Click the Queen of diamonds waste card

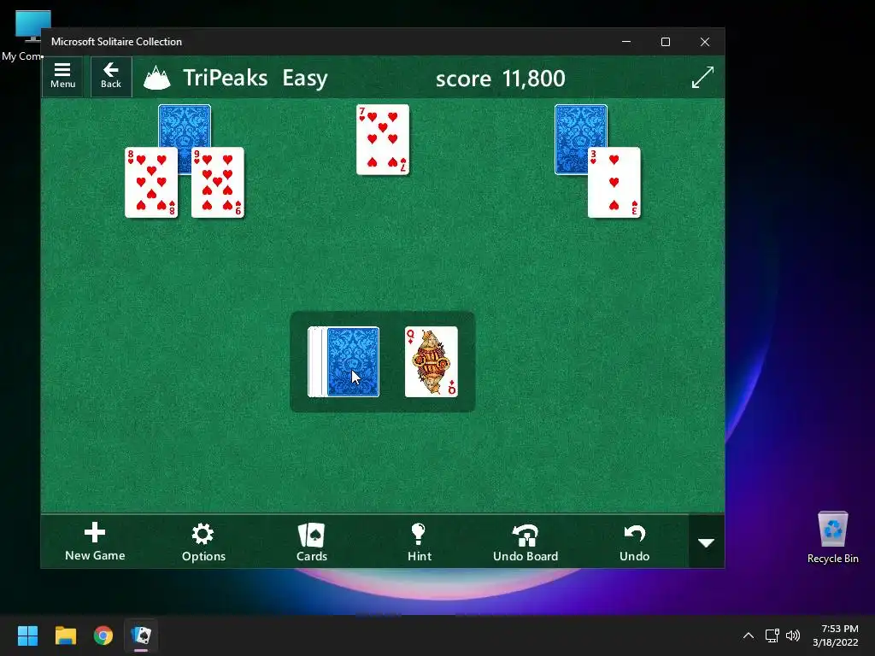[431, 362]
